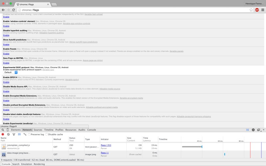Click the browser Back arrow

coord(3,10)
